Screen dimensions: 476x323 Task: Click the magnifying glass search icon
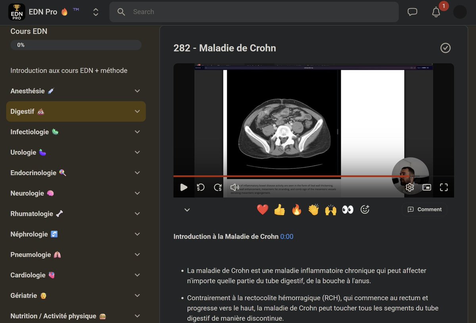121,12
